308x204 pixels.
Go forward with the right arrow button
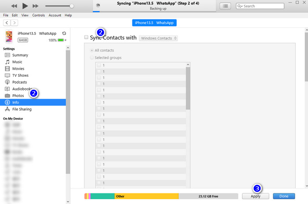click(x=15, y=23)
